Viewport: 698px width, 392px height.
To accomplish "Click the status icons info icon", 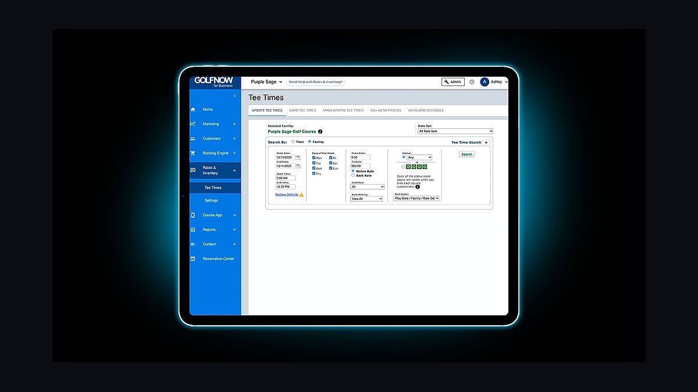I will [418, 187].
